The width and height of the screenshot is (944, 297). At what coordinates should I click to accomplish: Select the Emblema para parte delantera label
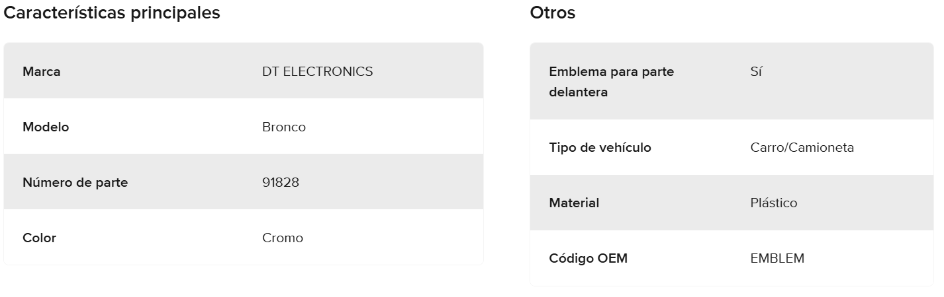(611, 82)
